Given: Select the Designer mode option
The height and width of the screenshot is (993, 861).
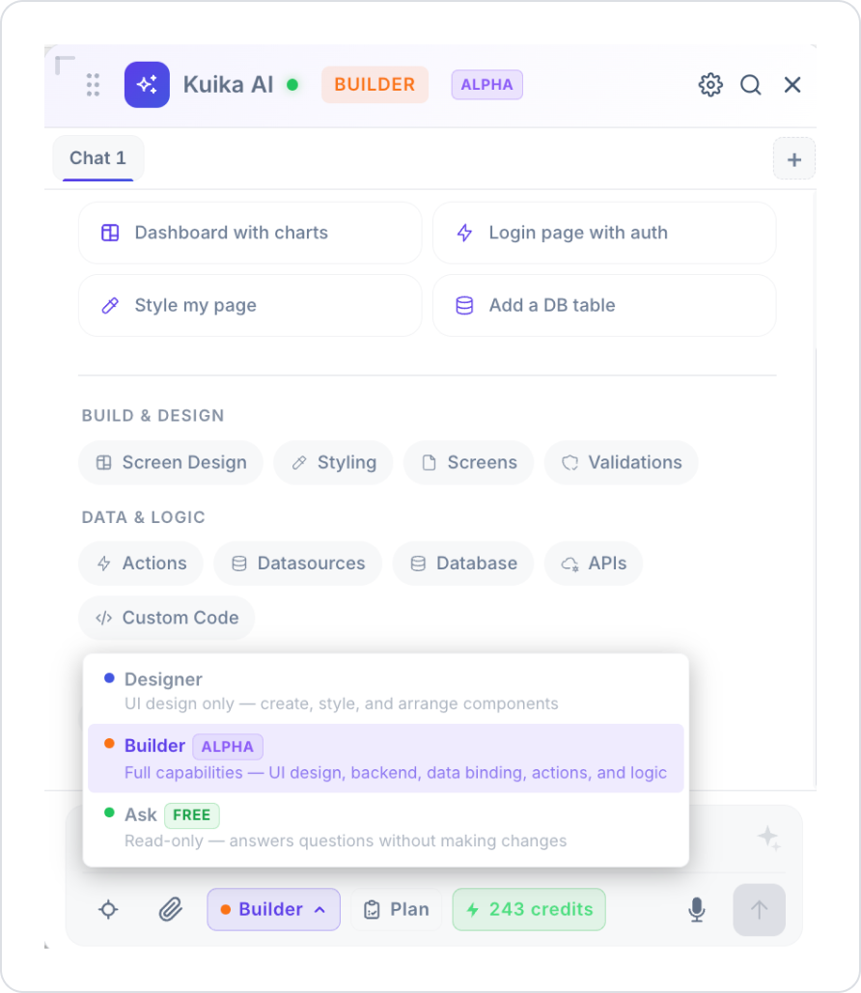Looking at the screenshot, I should click(386, 691).
